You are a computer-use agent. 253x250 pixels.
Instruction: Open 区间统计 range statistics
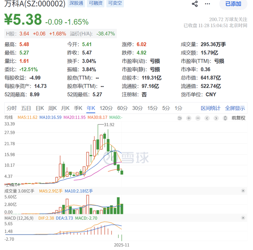tap(211, 108)
